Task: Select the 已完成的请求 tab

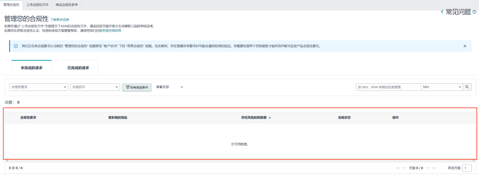Action: [x=78, y=68]
